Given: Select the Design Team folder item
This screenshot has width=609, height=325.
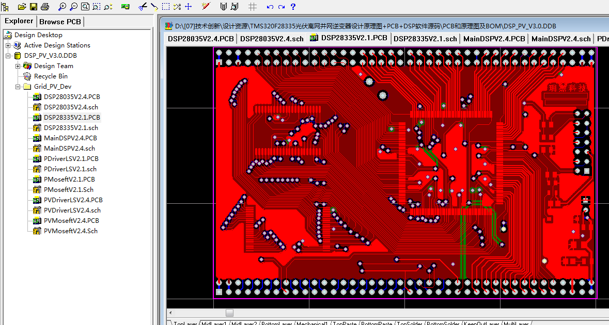Looking at the screenshot, I should 54,67.
